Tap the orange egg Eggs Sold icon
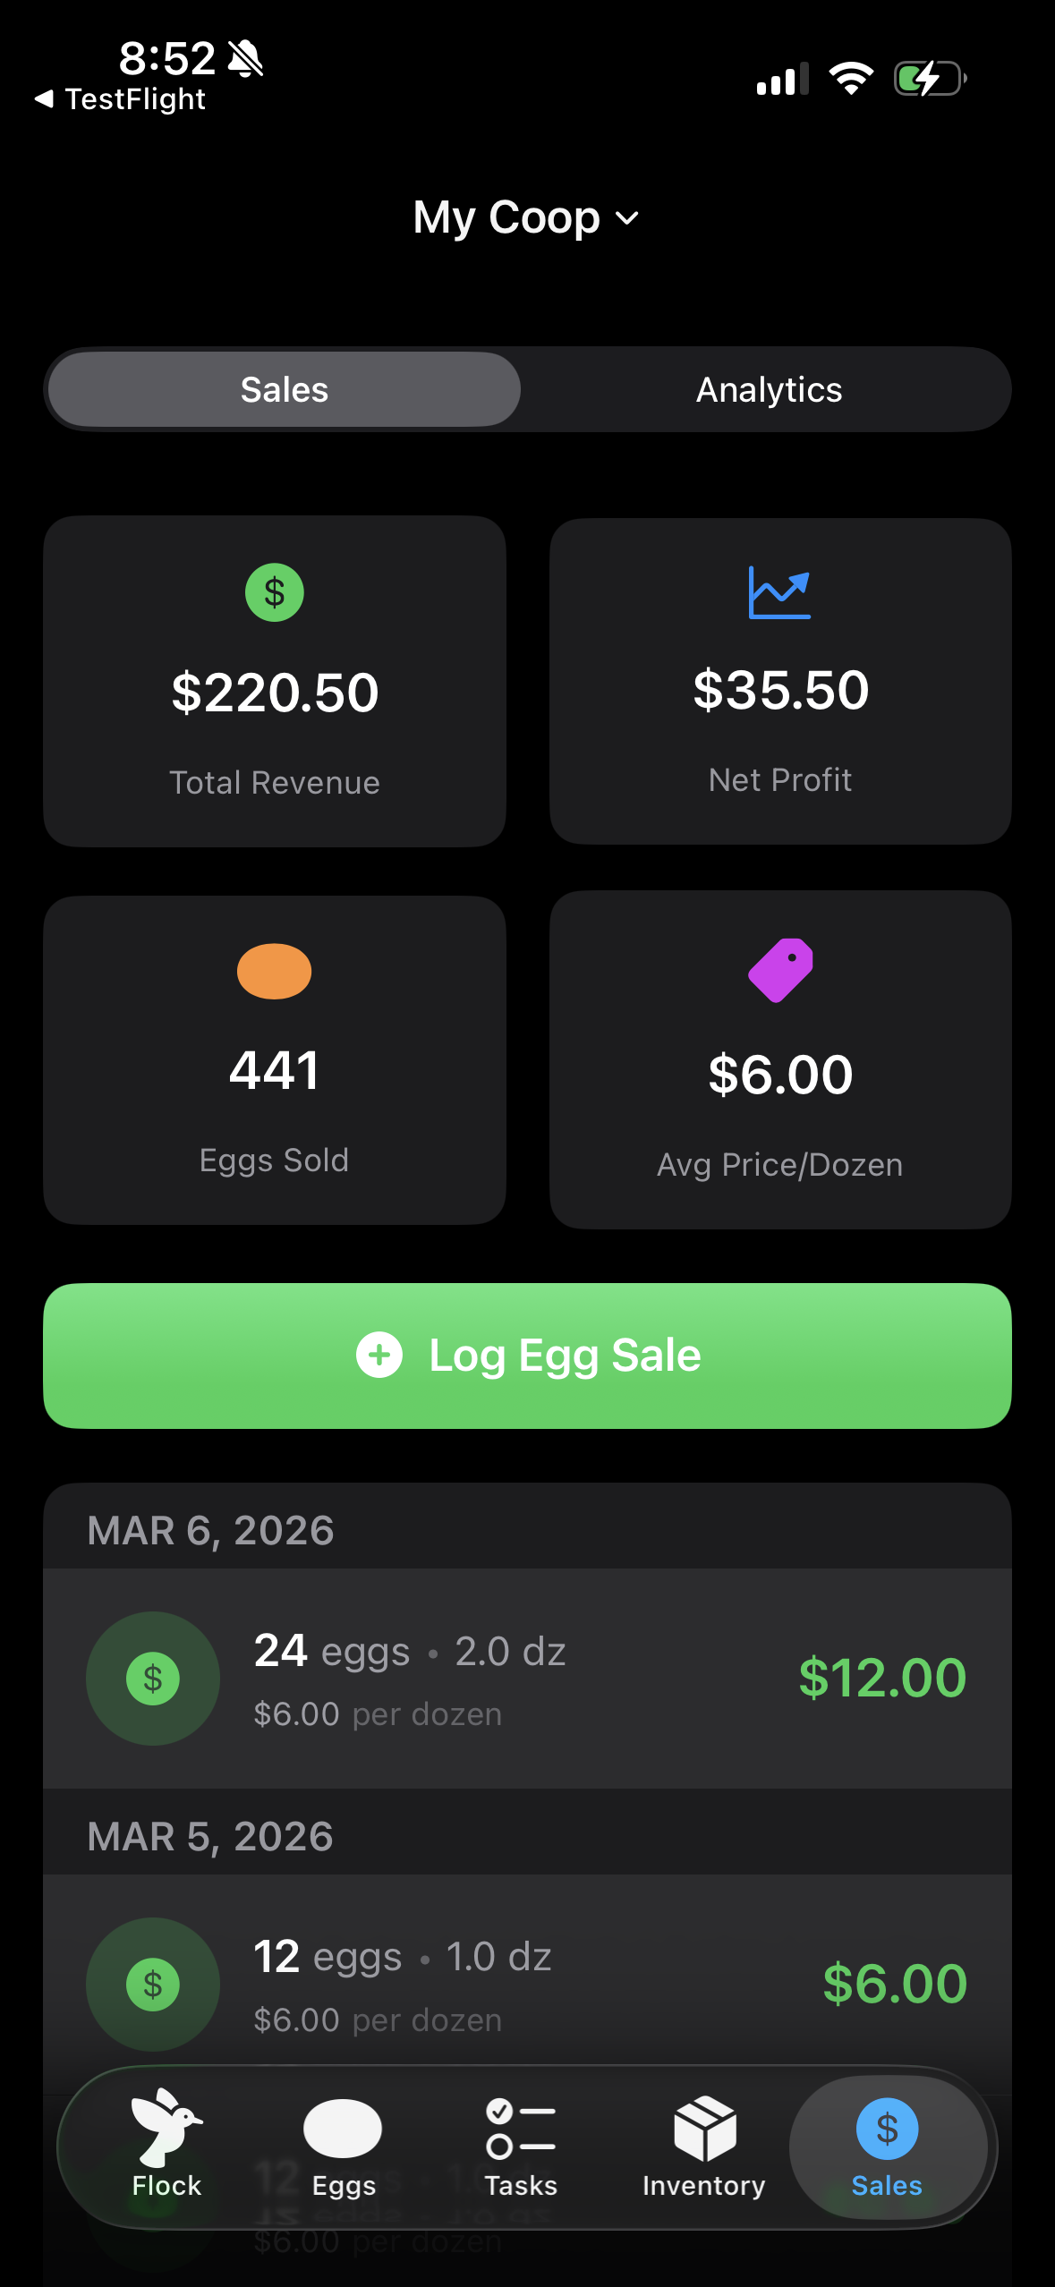Image resolution: width=1055 pixels, height=2287 pixels. (x=275, y=971)
